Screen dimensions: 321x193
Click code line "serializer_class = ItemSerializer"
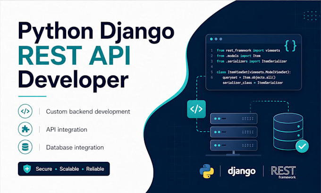[253, 83]
